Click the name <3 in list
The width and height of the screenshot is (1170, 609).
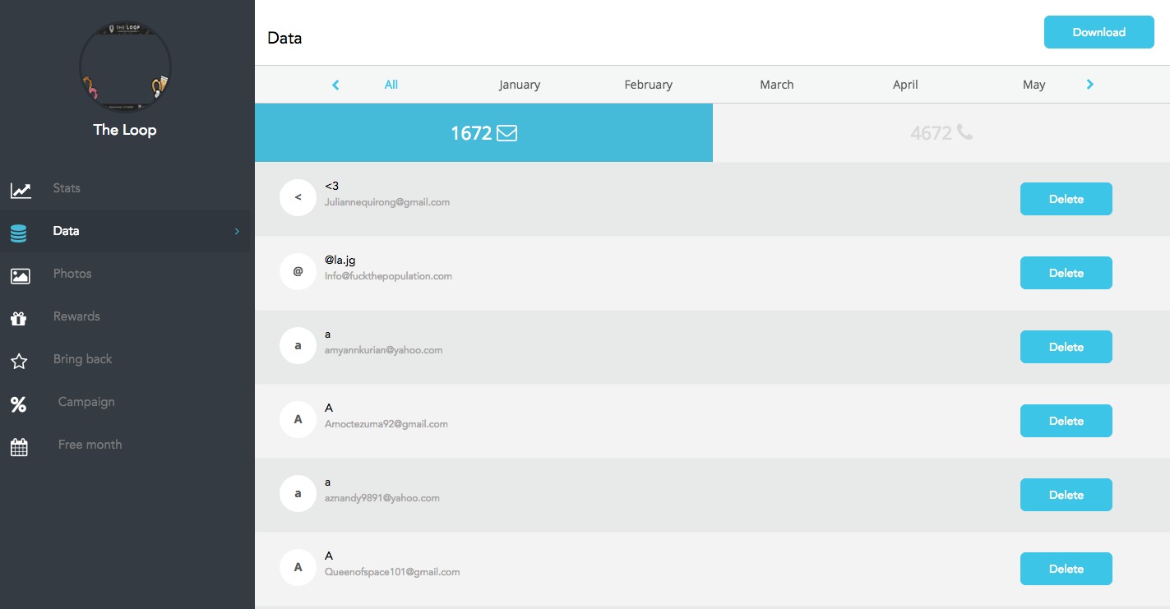(x=331, y=186)
